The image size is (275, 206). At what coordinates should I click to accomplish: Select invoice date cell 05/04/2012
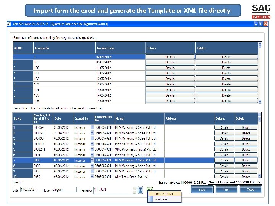pos(121,62)
